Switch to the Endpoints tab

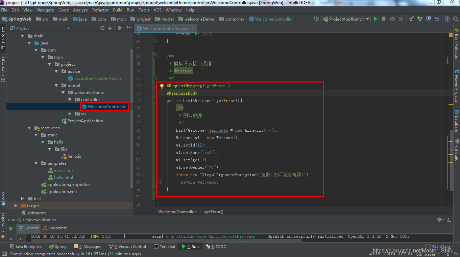[55, 228]
